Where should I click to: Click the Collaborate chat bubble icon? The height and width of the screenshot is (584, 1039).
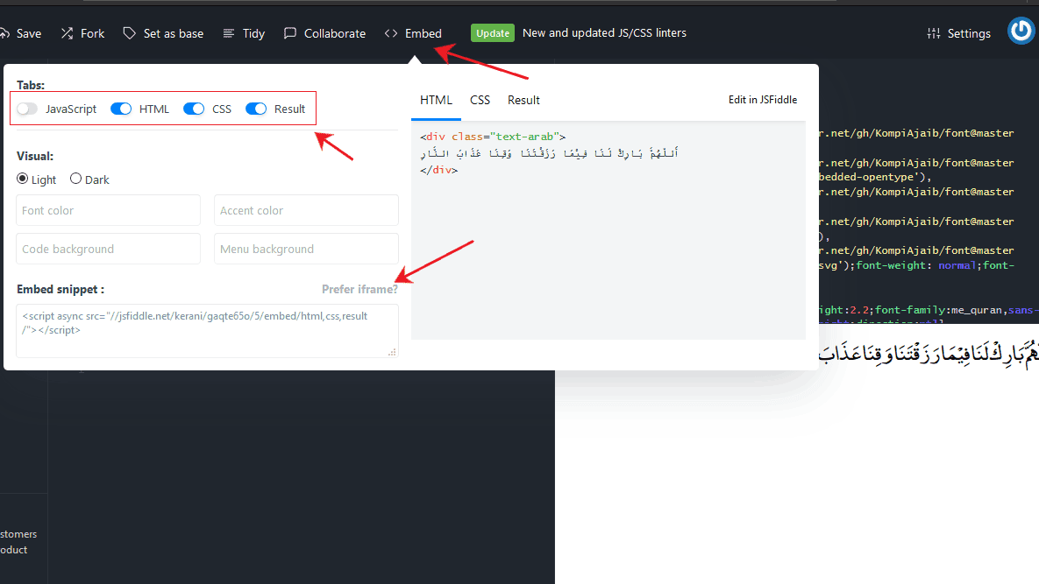tap(289, 33)
